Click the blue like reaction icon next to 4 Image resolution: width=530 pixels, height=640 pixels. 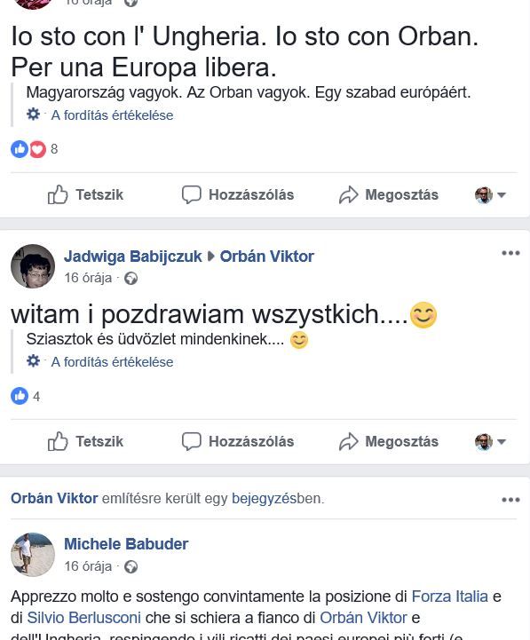(x=20, y=396)
